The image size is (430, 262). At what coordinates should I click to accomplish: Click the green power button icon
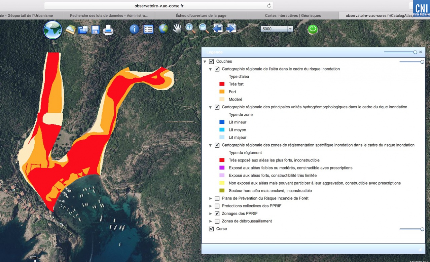point(313,29)
